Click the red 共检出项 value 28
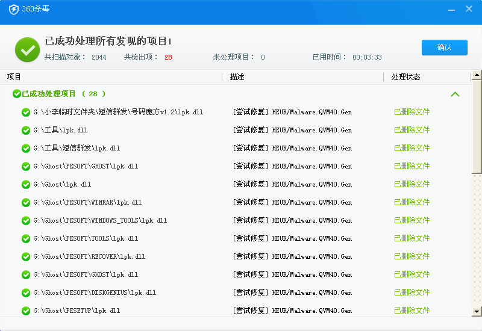This screenshot has height=331, width=482. click(x=168, y=57)
